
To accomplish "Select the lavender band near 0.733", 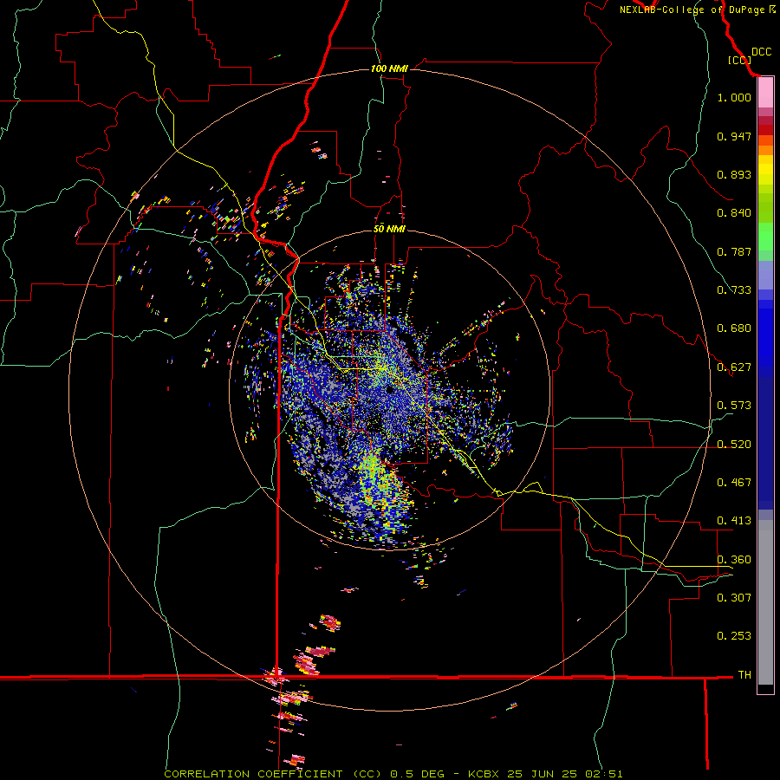I will 765,275.
